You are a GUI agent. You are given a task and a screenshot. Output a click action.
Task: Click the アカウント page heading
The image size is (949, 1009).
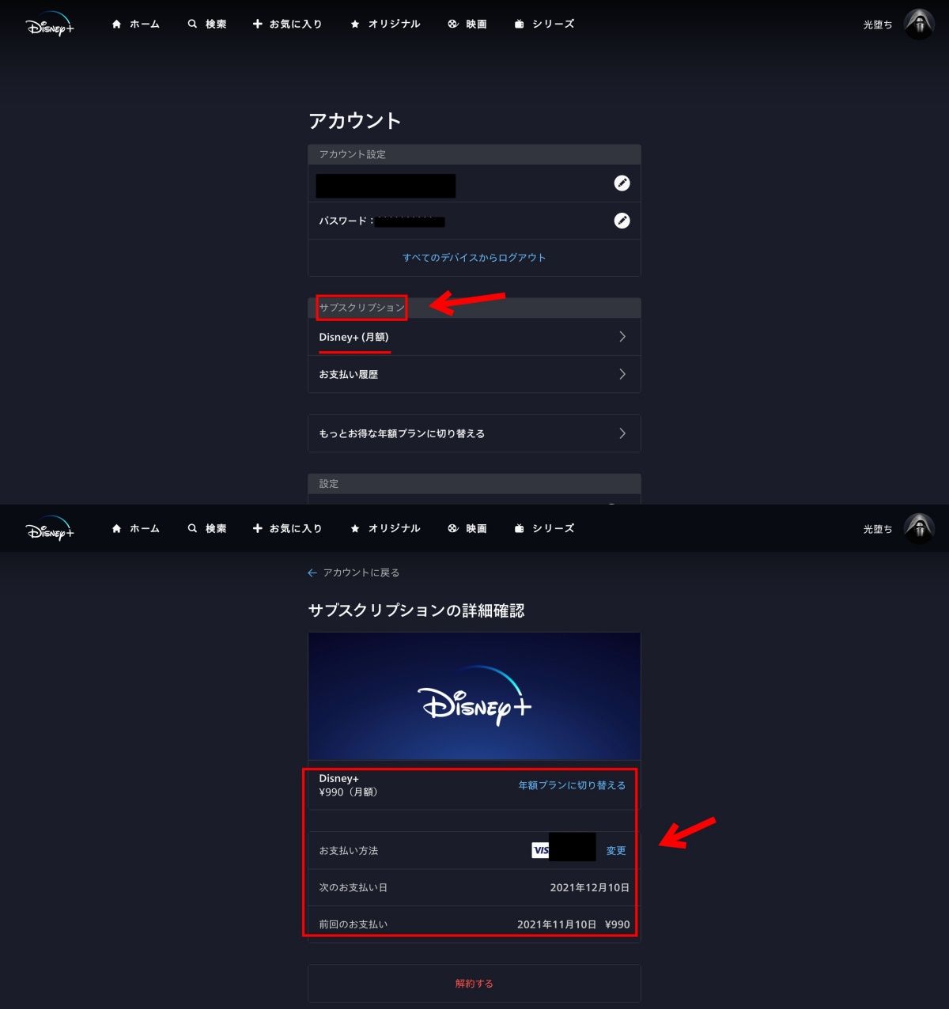tap(354, 121)
